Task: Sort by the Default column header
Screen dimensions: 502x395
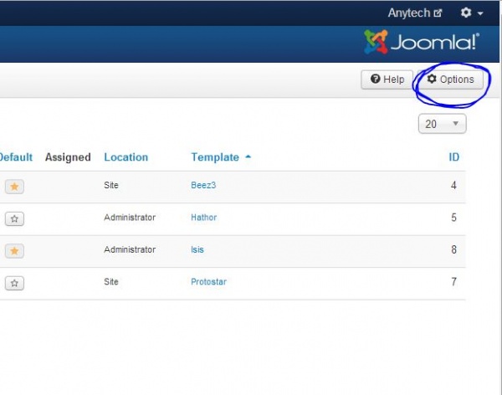Action: [16, 157]
